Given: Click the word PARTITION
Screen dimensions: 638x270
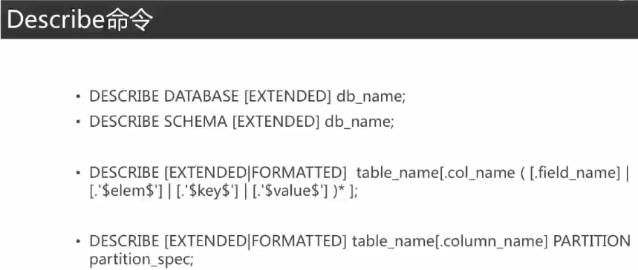Looking at the screenshot, I should [x=592, y=241].
